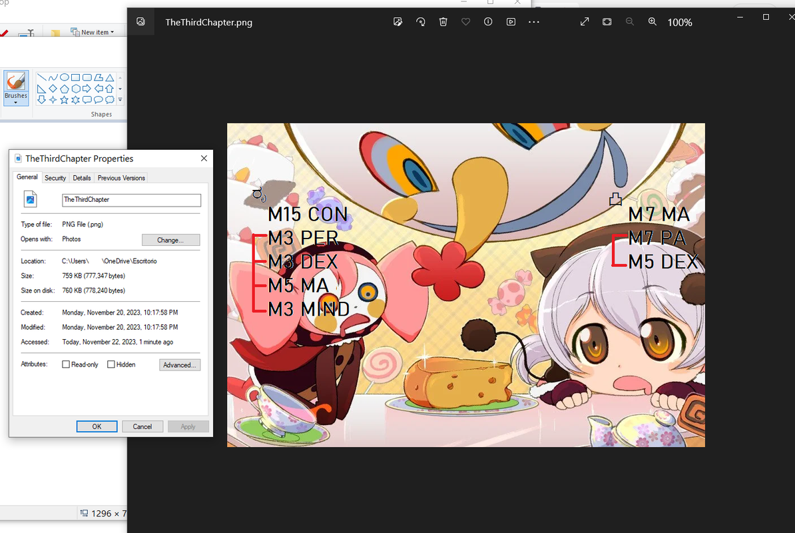Expand the Shapes gallery with More arrow
The width and height of the screenshot is (795, 533).
120,100
